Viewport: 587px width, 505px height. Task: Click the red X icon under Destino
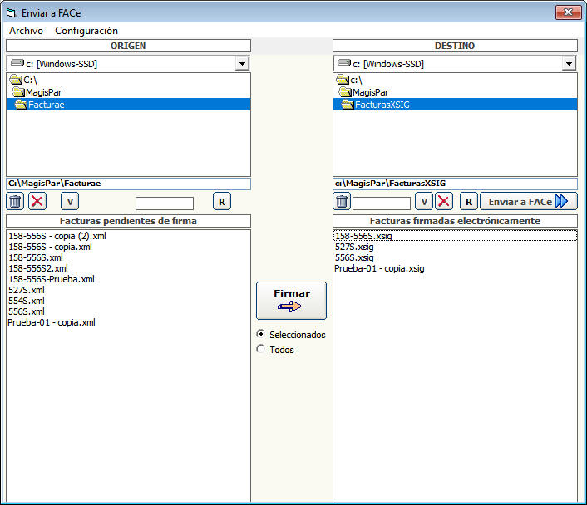click(x=444, y=201)
